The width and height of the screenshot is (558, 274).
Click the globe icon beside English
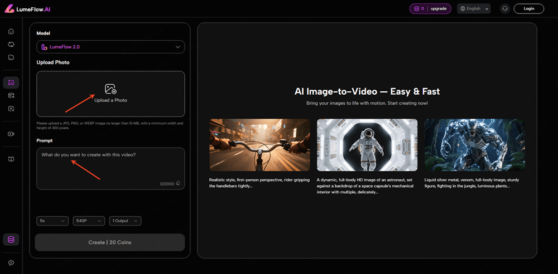click(463, 8)
